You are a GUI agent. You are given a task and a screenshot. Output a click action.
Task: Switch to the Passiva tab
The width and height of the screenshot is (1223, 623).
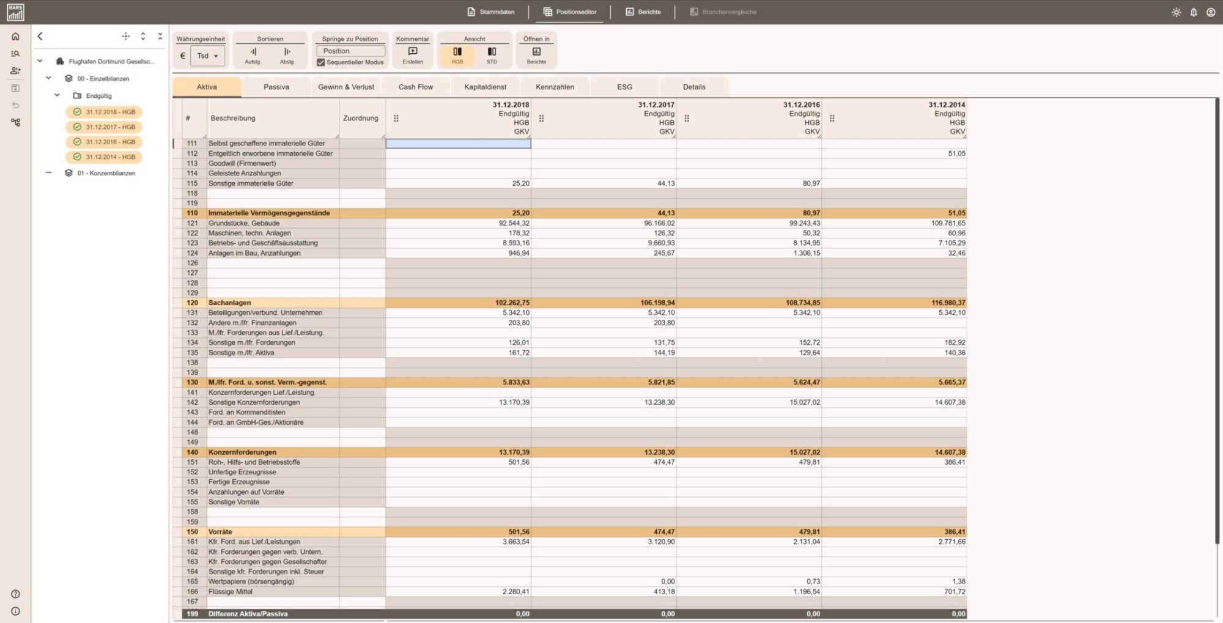276,87
